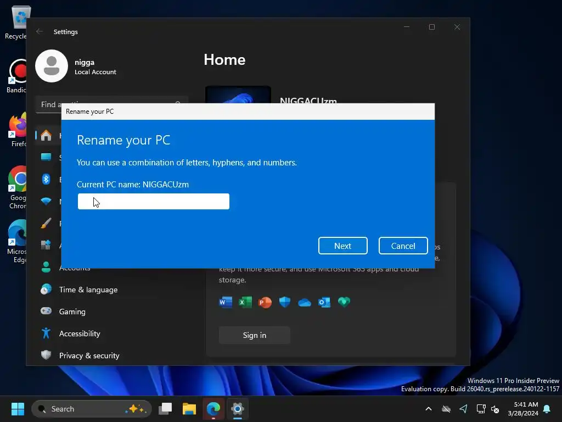Go back using Settings back arrow
The image size is (562, 422).
click(x=40, y=31)
